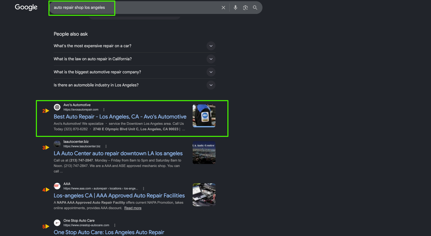Click the aaa.com autorepair locations URL
431x236 pixels.
(100, 189)
